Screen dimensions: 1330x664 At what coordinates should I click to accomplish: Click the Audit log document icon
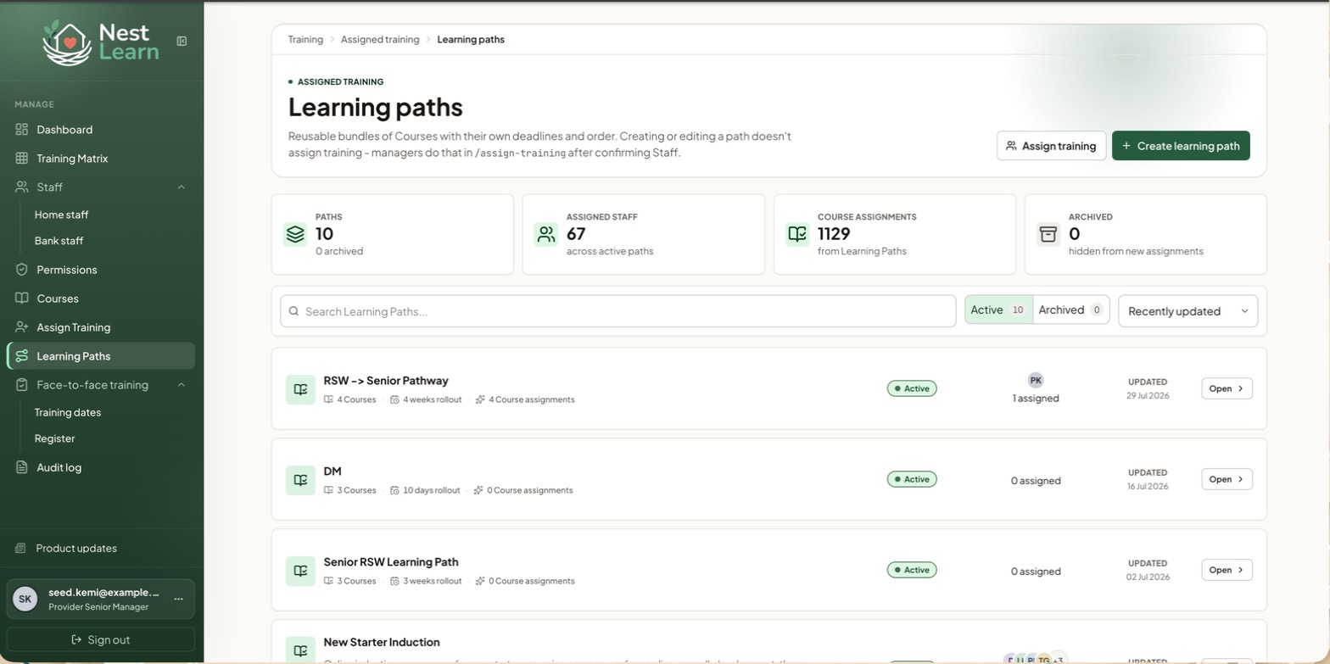pyautogui.click(x=22, y=467)
